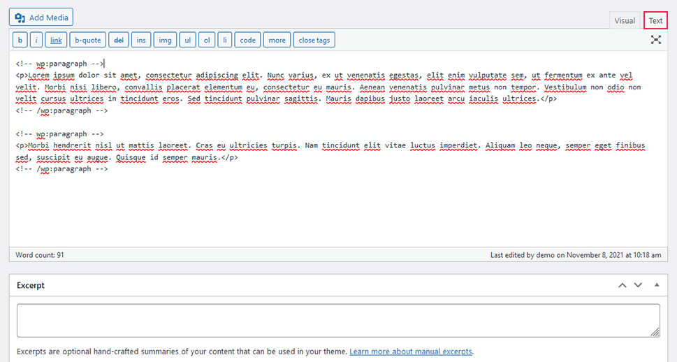Open Learn more about manual excerpts link
677x362 pixels.
(411, 352)
